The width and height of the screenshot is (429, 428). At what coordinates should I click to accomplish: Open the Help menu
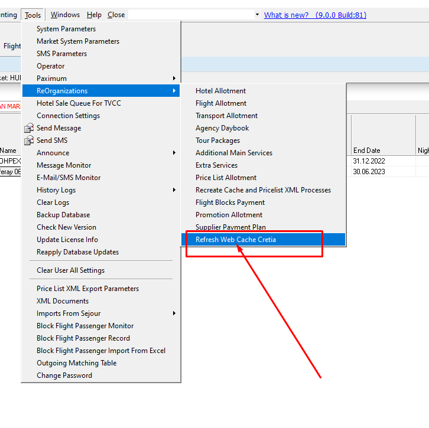(x=94, y=15)
